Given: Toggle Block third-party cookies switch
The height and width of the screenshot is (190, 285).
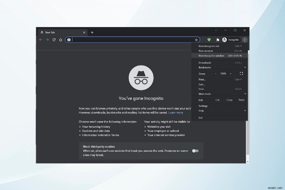Looking at the screenshot, I should pos(195,151).
